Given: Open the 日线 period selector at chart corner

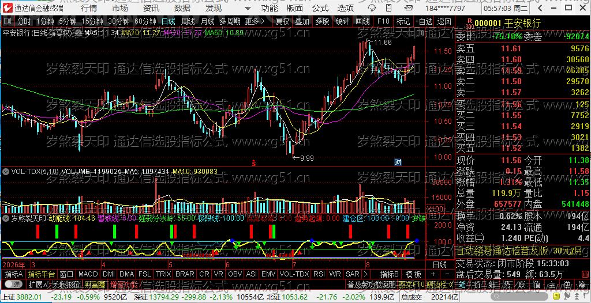Looking at the screenshot, I should tap(439, 264).
